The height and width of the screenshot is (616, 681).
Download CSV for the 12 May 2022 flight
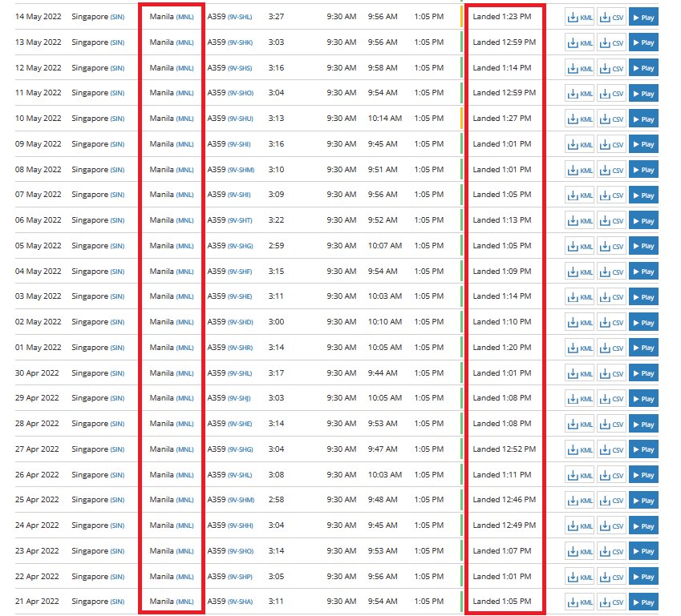[x=611, y=68]
